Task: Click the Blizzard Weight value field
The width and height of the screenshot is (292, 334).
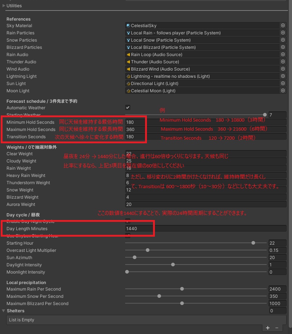Action: click(x=206, y=197)
